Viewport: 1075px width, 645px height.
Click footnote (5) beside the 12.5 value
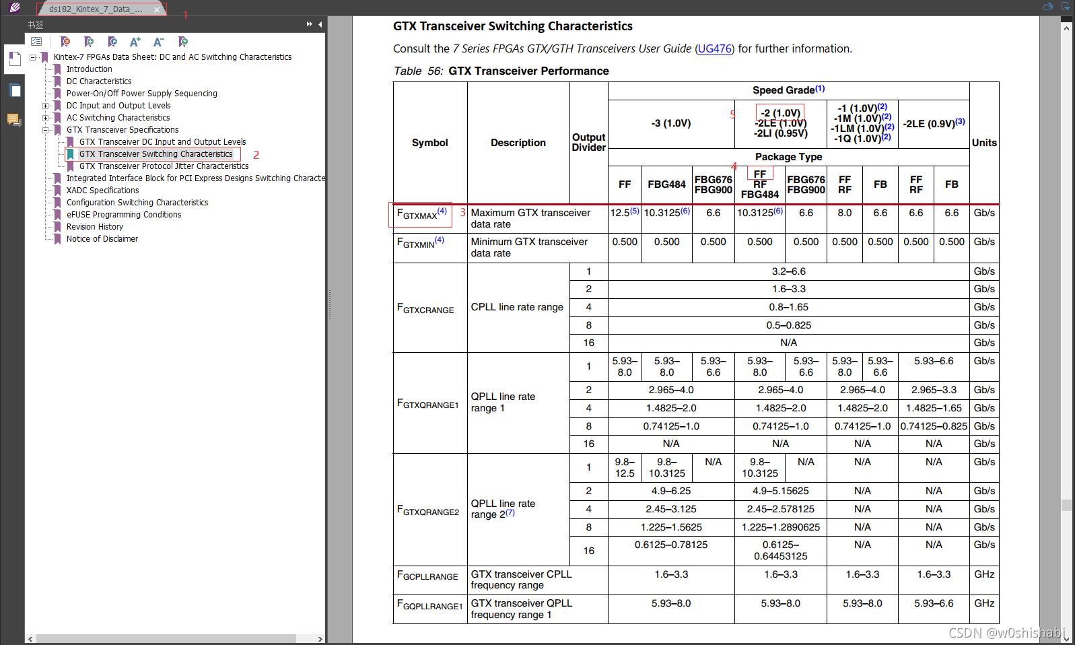pyautogui.click(x=635, y=211)
